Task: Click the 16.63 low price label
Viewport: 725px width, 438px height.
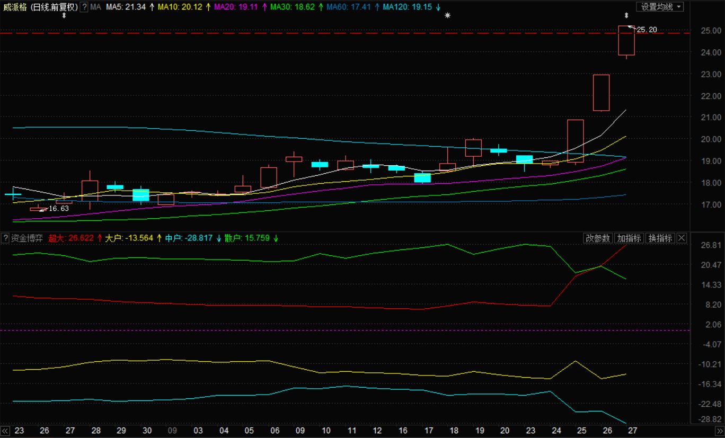Action: [59, 209]
